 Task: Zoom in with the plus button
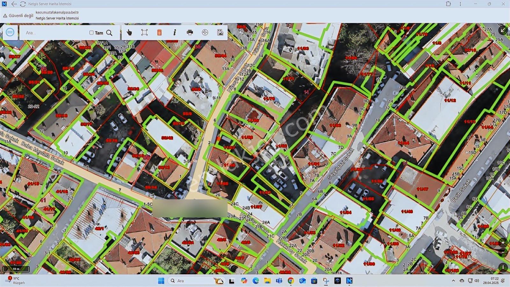click(503, 243)
